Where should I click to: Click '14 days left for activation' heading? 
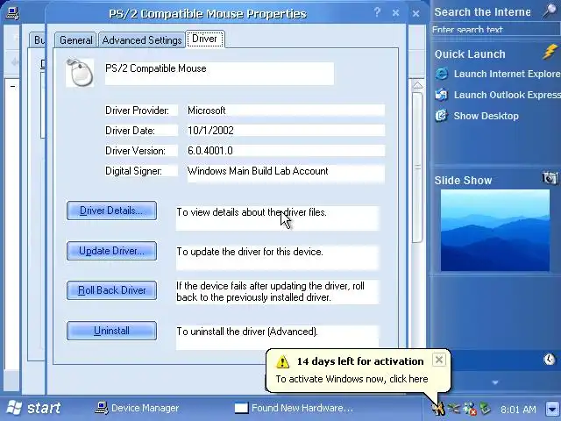pos(360,361)
